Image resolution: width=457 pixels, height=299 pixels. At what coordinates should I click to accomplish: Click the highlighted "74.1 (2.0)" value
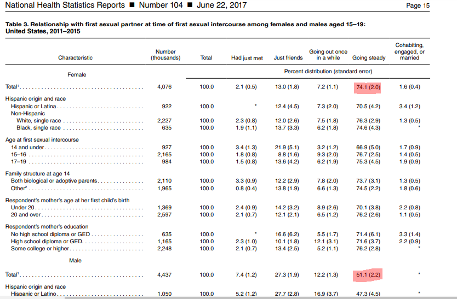pos(368,87)
